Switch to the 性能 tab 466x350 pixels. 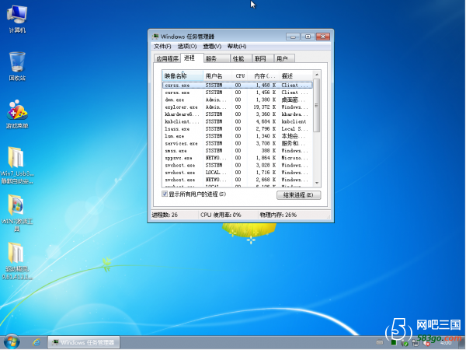[x=238, y=58]
